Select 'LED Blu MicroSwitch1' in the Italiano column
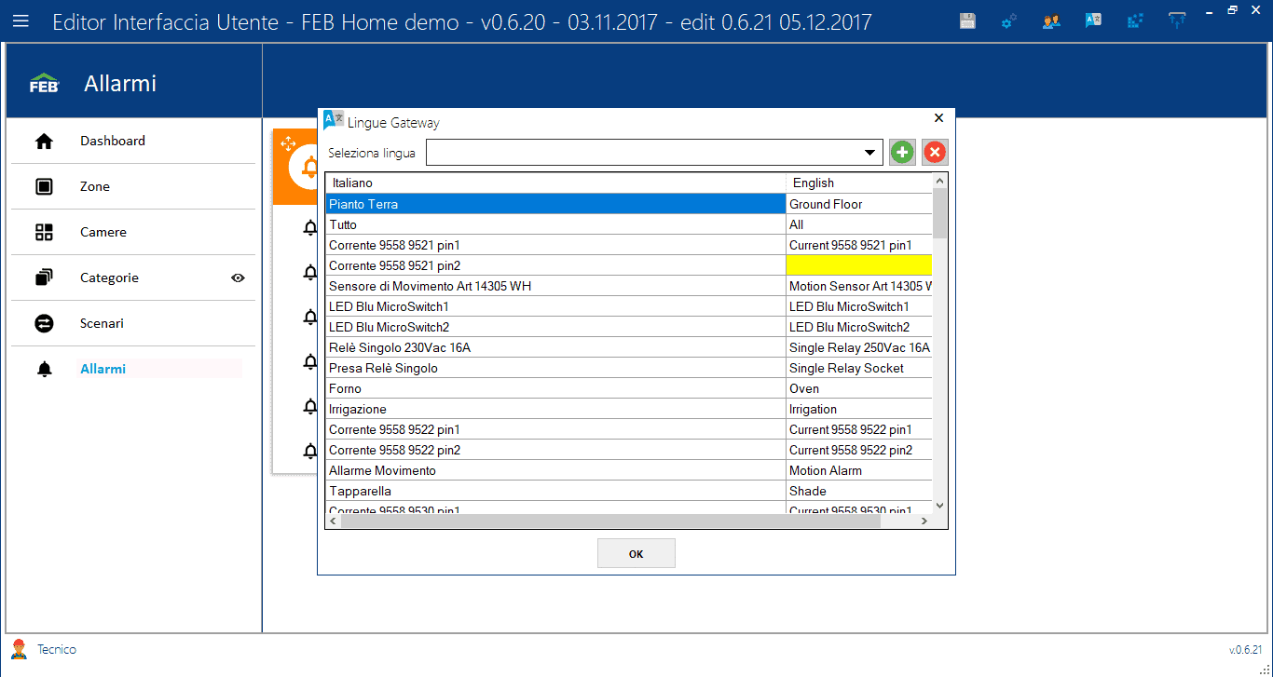This screenshot has width=1273, height=677. pos(555,306)
